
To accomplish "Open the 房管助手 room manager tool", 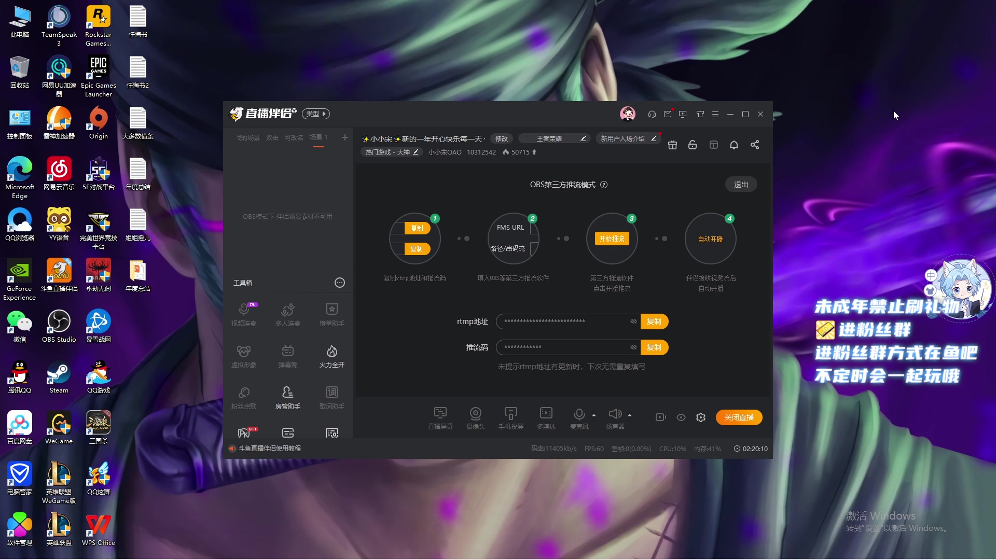I will (x=287, y=398).
